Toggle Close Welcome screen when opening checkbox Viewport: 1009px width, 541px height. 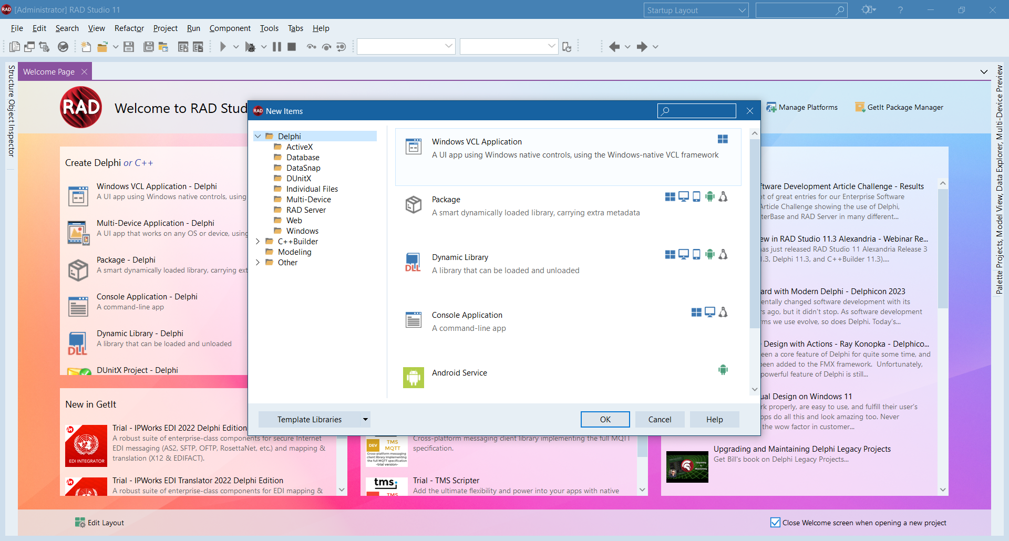coord(775,523)
